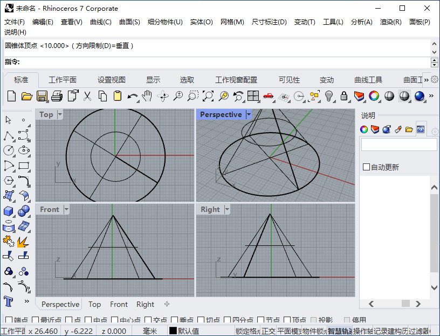Select the Polyline tool in the sidebar
The width and height of the screenshot is (440, 336).
click(x=9, y=135)
